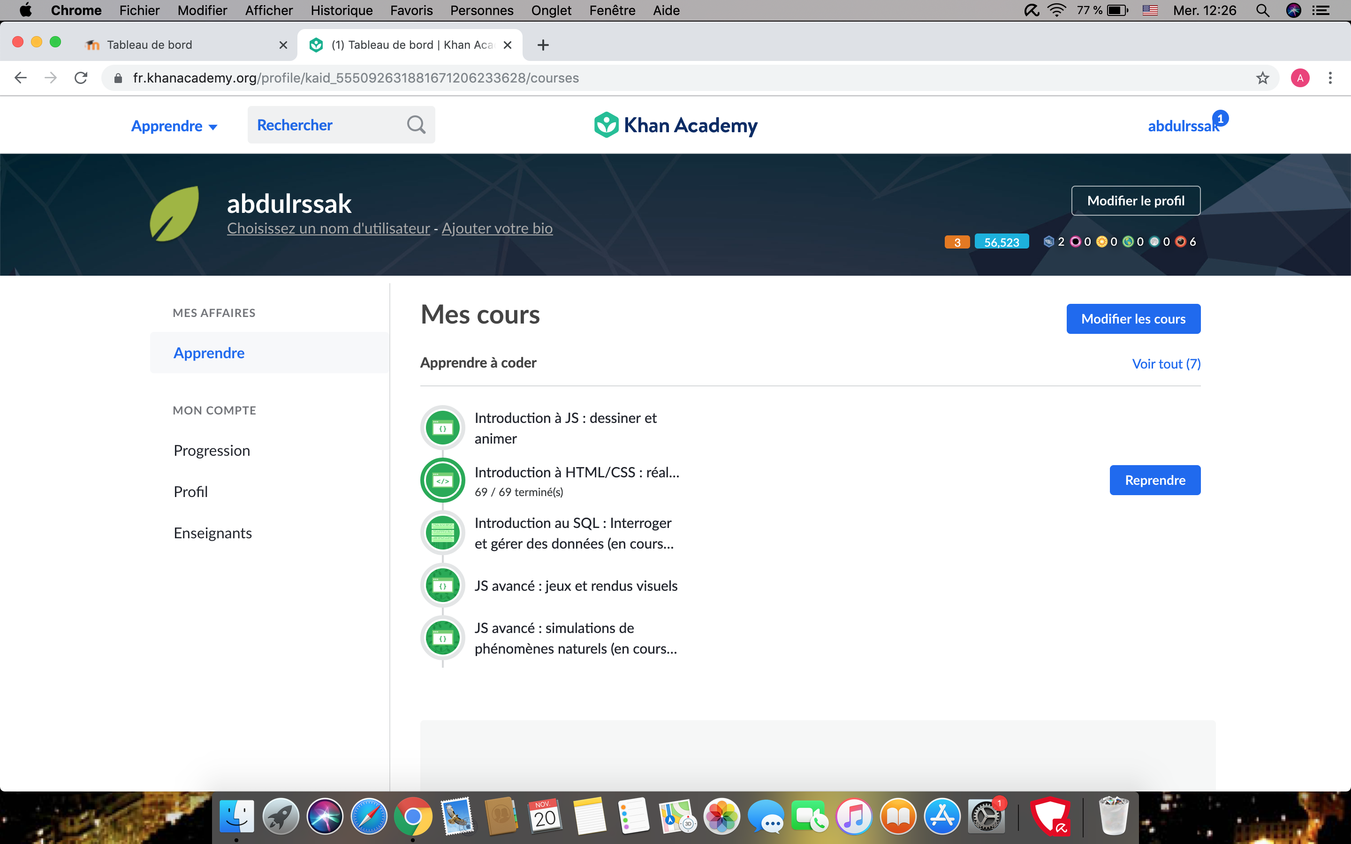
Task: Expand the Apprendre dropdown menu
Action: click(x=174, y=126)
